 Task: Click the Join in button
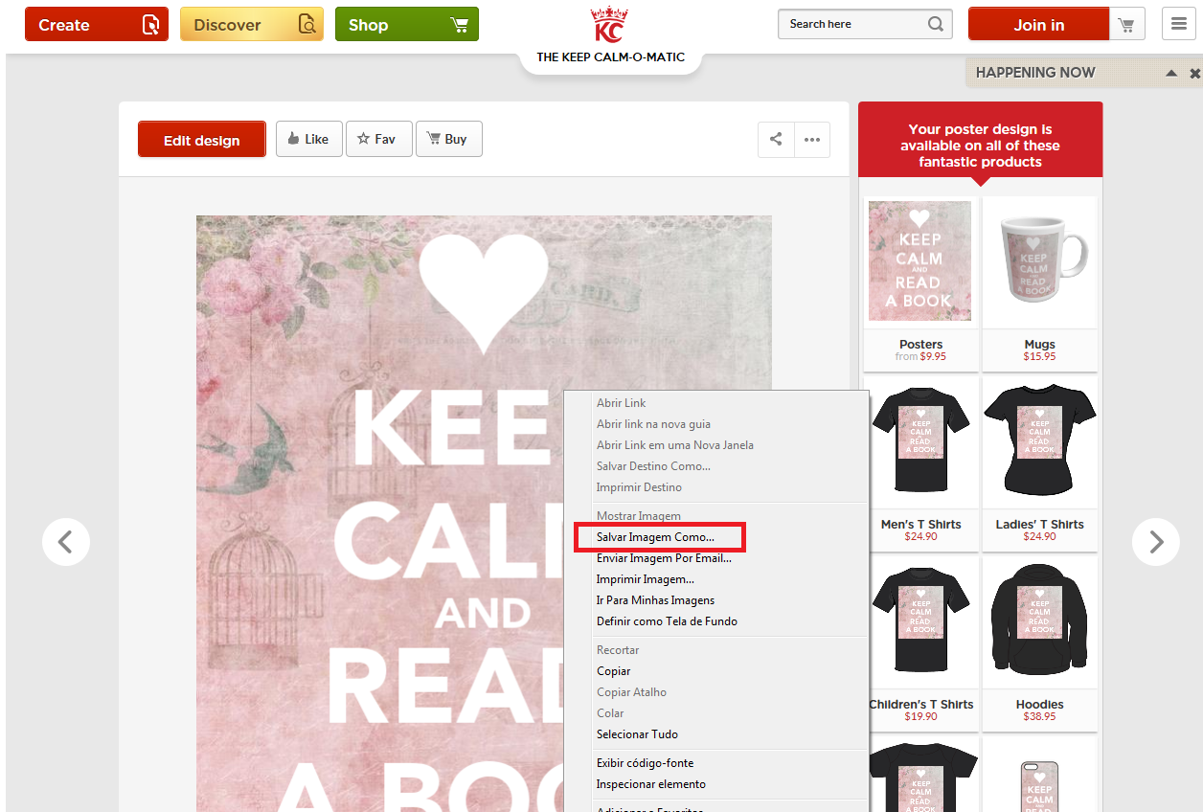[1039, 24]
